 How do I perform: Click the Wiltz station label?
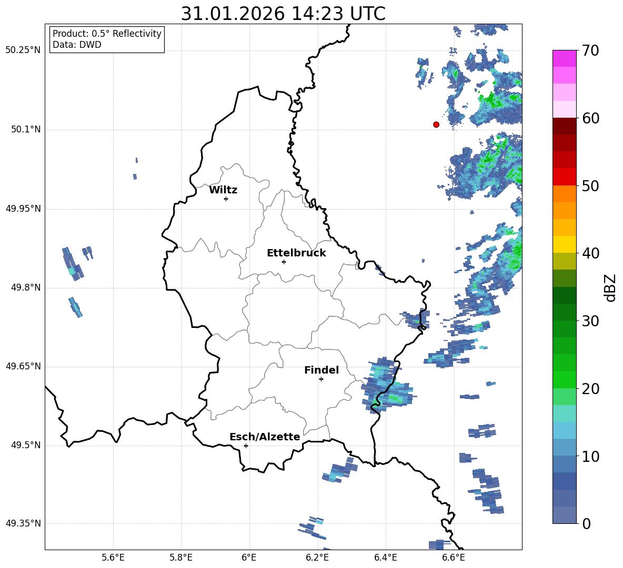point(223,190)
